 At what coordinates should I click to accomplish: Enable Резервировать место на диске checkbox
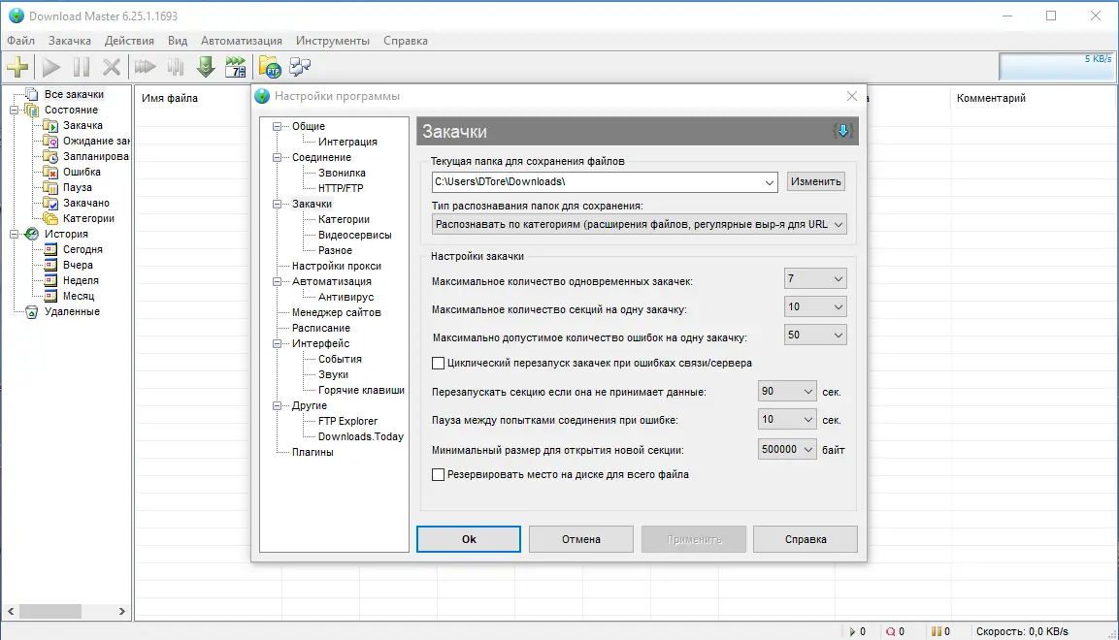click(438, 474)
